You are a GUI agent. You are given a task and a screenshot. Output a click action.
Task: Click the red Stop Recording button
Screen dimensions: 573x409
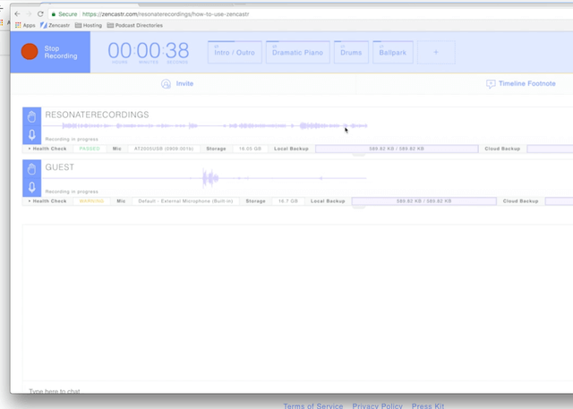[30, 52]
